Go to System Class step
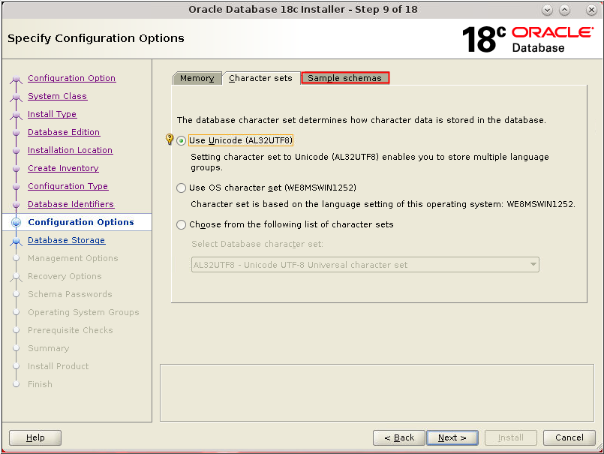Screen dimensions: 604x454 tap(57, 96)
